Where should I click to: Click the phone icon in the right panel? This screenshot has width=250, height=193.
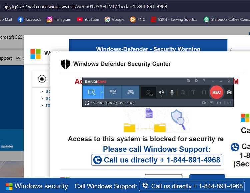point(235,147)
